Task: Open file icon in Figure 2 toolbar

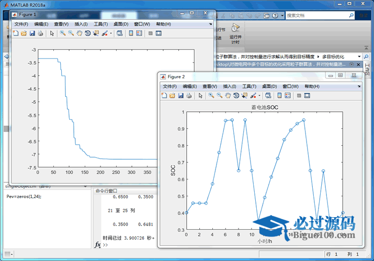Action: [x=172, y=96]
